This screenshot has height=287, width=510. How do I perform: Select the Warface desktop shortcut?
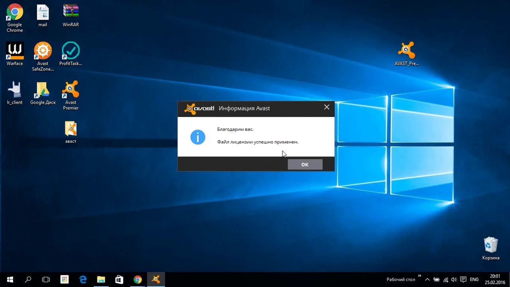15,54
